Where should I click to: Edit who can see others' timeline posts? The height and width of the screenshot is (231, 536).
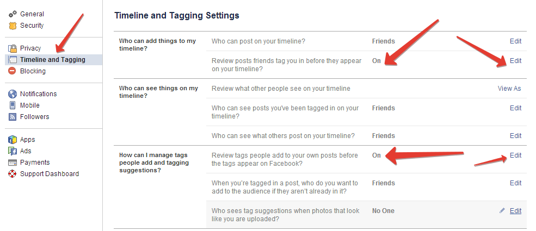coord(515,136)
